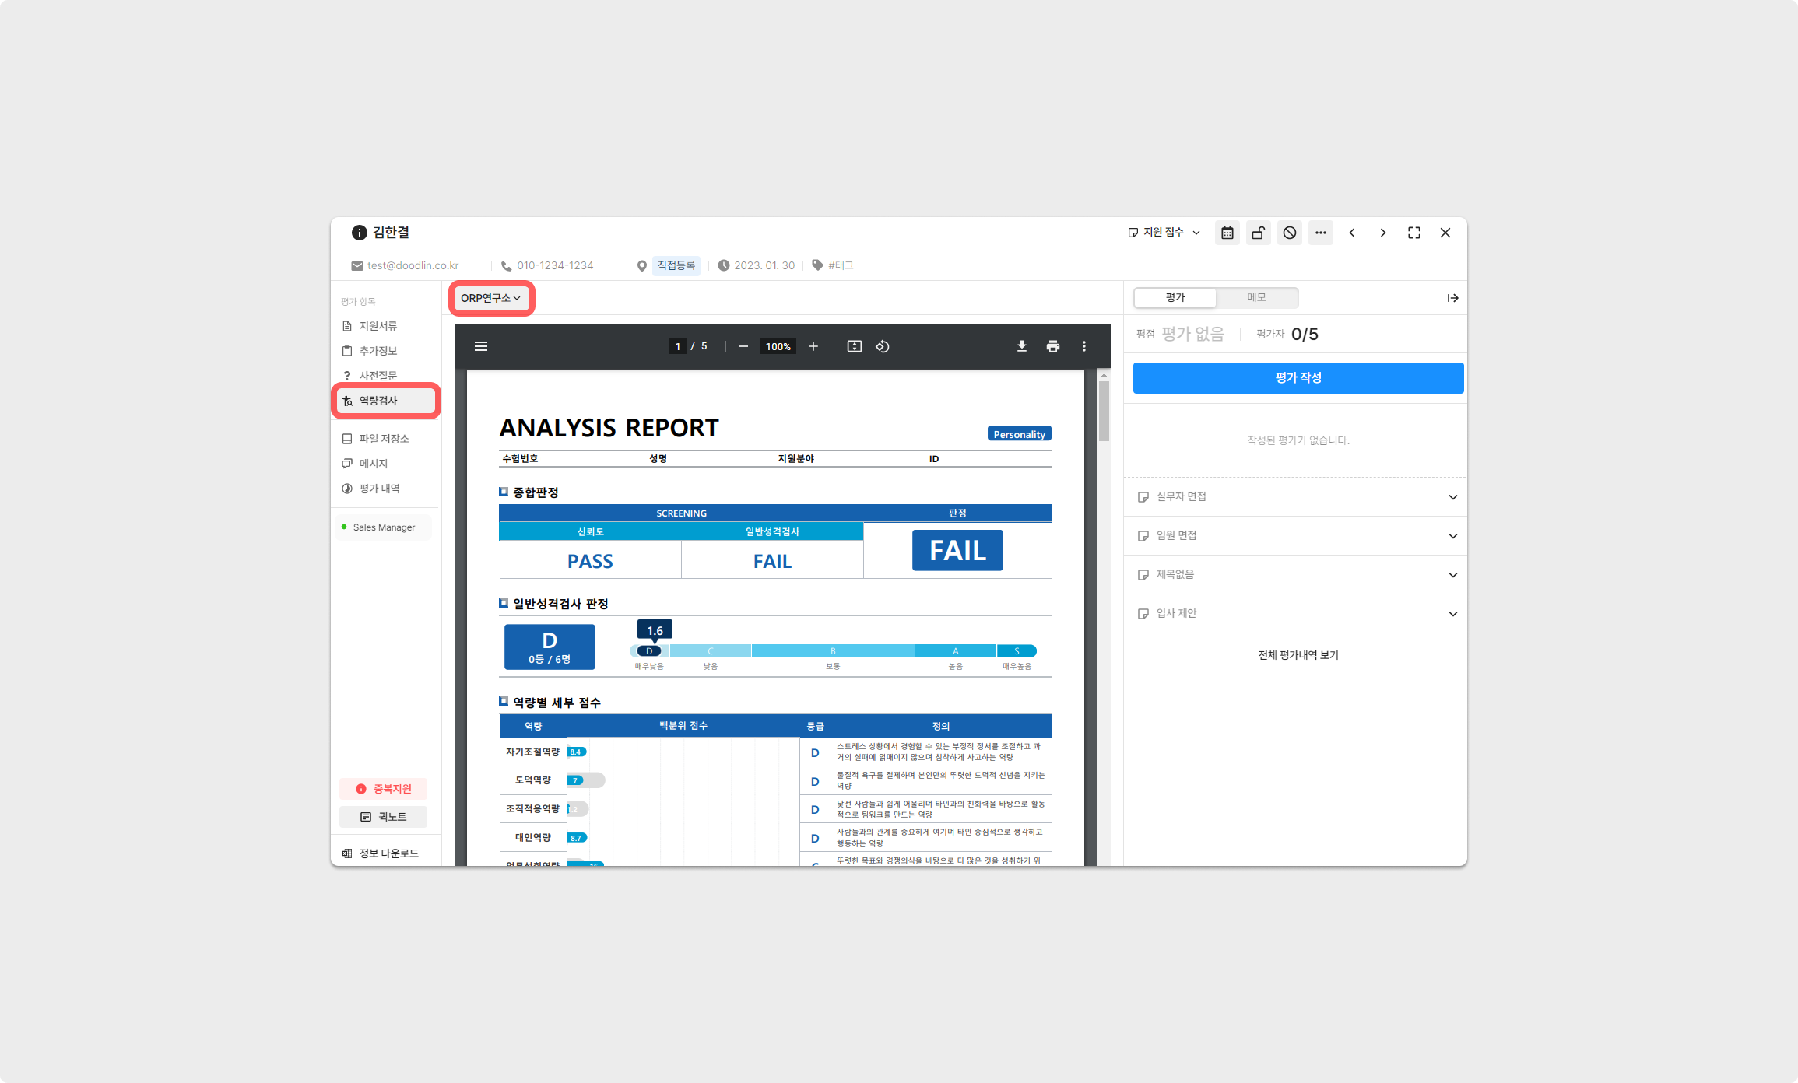Open the ORP연구소 dropdown
The image size is (1798, 1083).
pyautogui.click(x=490, y=298)
